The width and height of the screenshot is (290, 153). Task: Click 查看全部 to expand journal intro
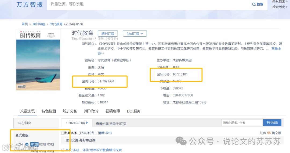(x=276, y=49)
